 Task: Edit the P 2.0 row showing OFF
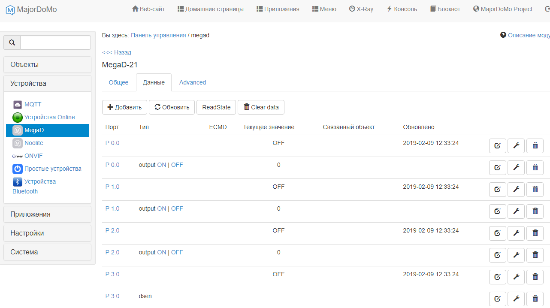pyautogui.click(x=498, y=233)
